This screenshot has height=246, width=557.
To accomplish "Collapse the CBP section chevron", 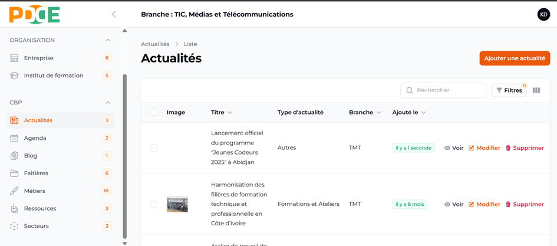I will pyautogui.click(x=107, y=103).
